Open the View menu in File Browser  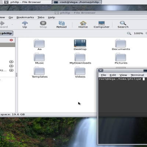point(3,17)
